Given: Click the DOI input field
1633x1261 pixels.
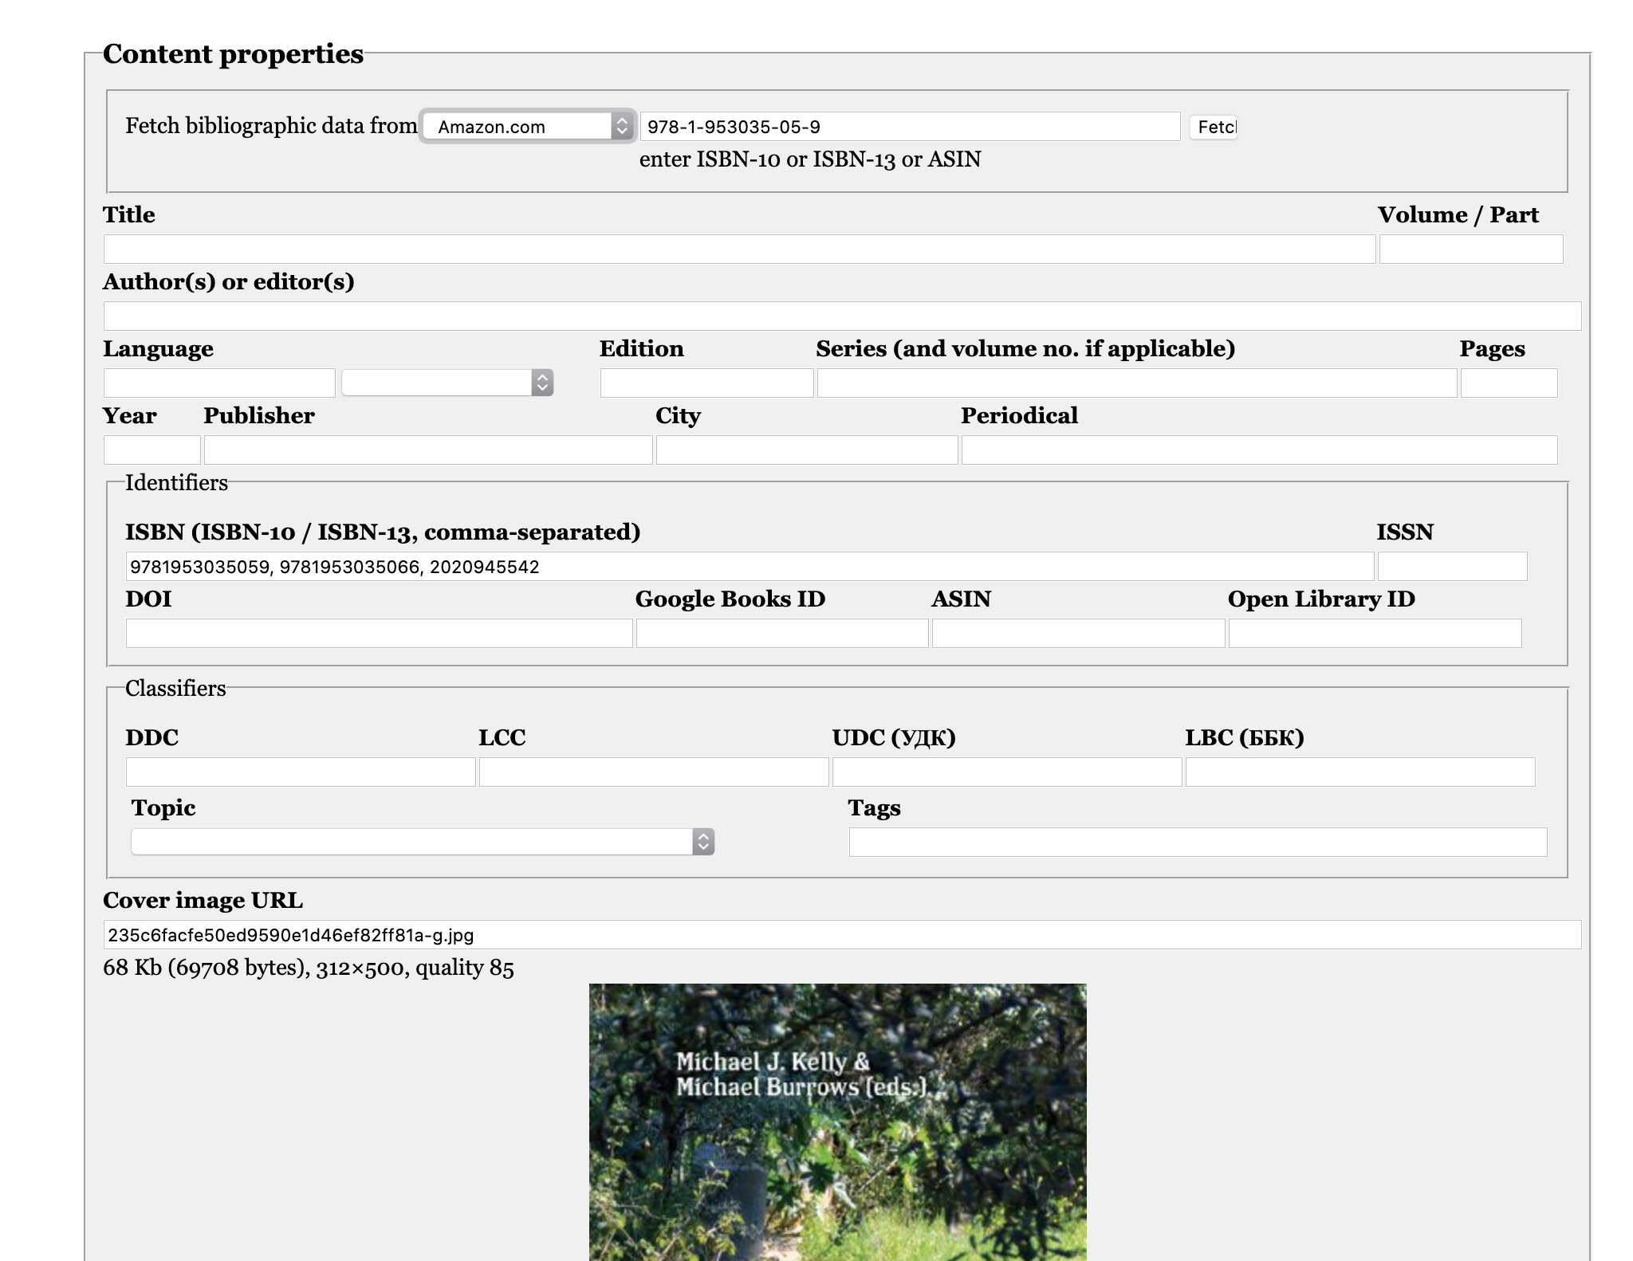Looking at the screenshot, I should (x=379, y=634).
